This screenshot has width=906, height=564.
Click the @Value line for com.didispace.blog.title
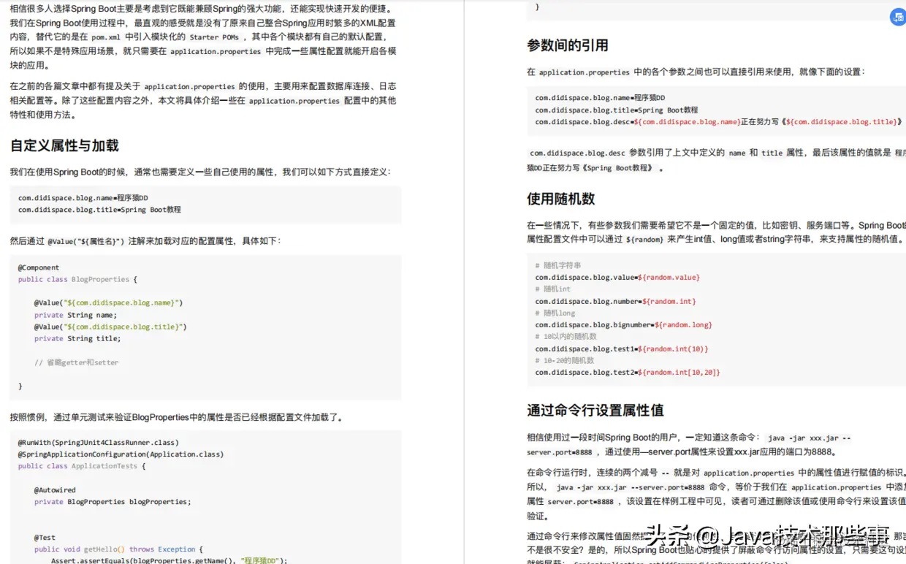[110, 327]
